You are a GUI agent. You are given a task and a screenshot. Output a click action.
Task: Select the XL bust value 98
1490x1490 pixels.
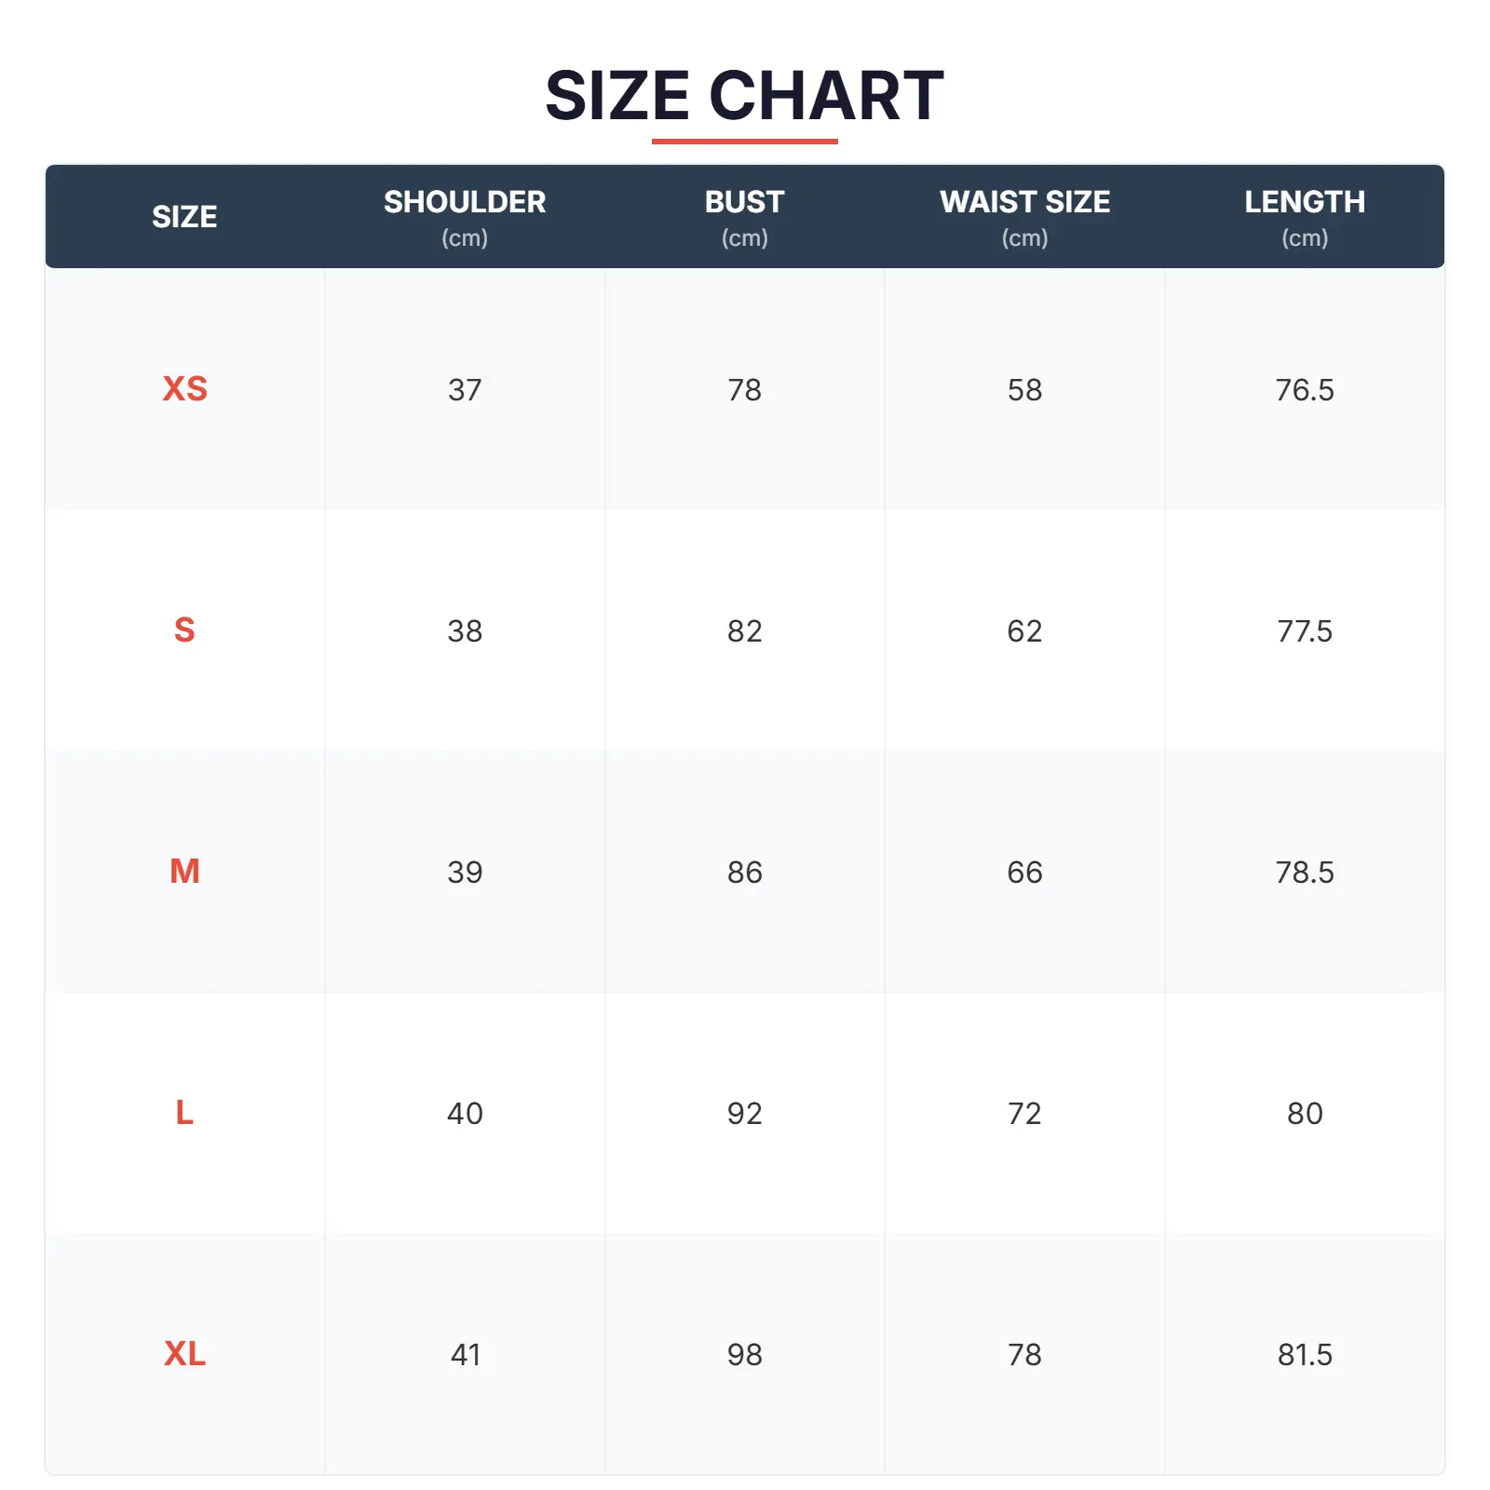(744, 1355)
